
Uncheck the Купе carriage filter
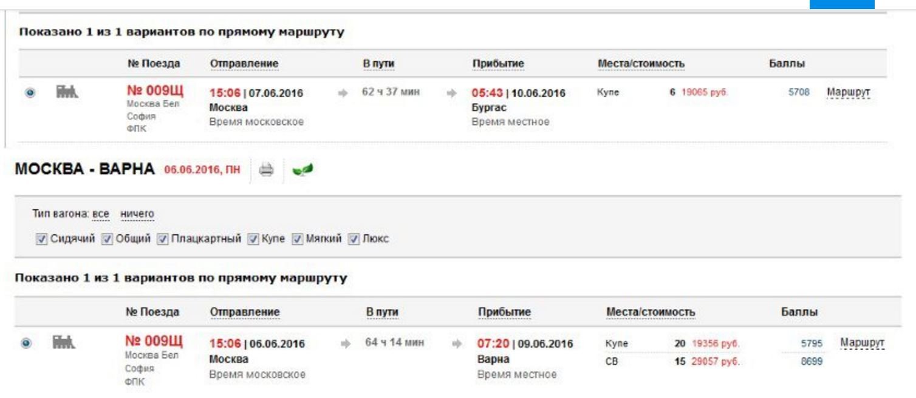[x=253, y=238]
